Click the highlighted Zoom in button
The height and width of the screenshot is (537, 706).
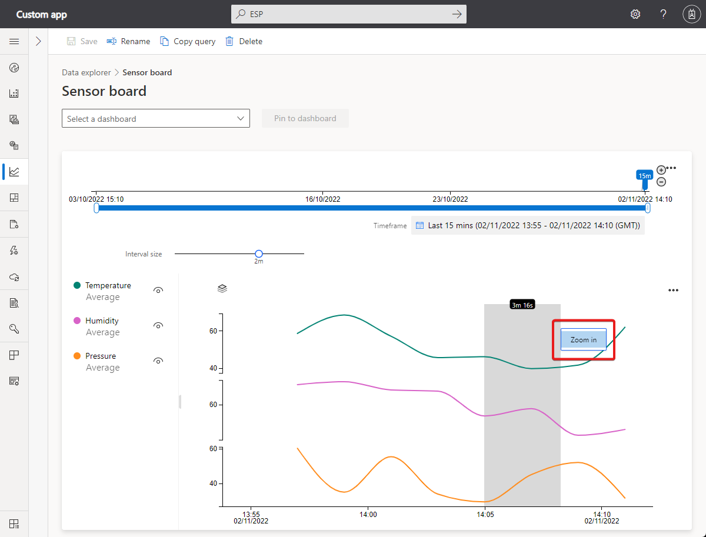pyautogui.click(x=582, y=339)
